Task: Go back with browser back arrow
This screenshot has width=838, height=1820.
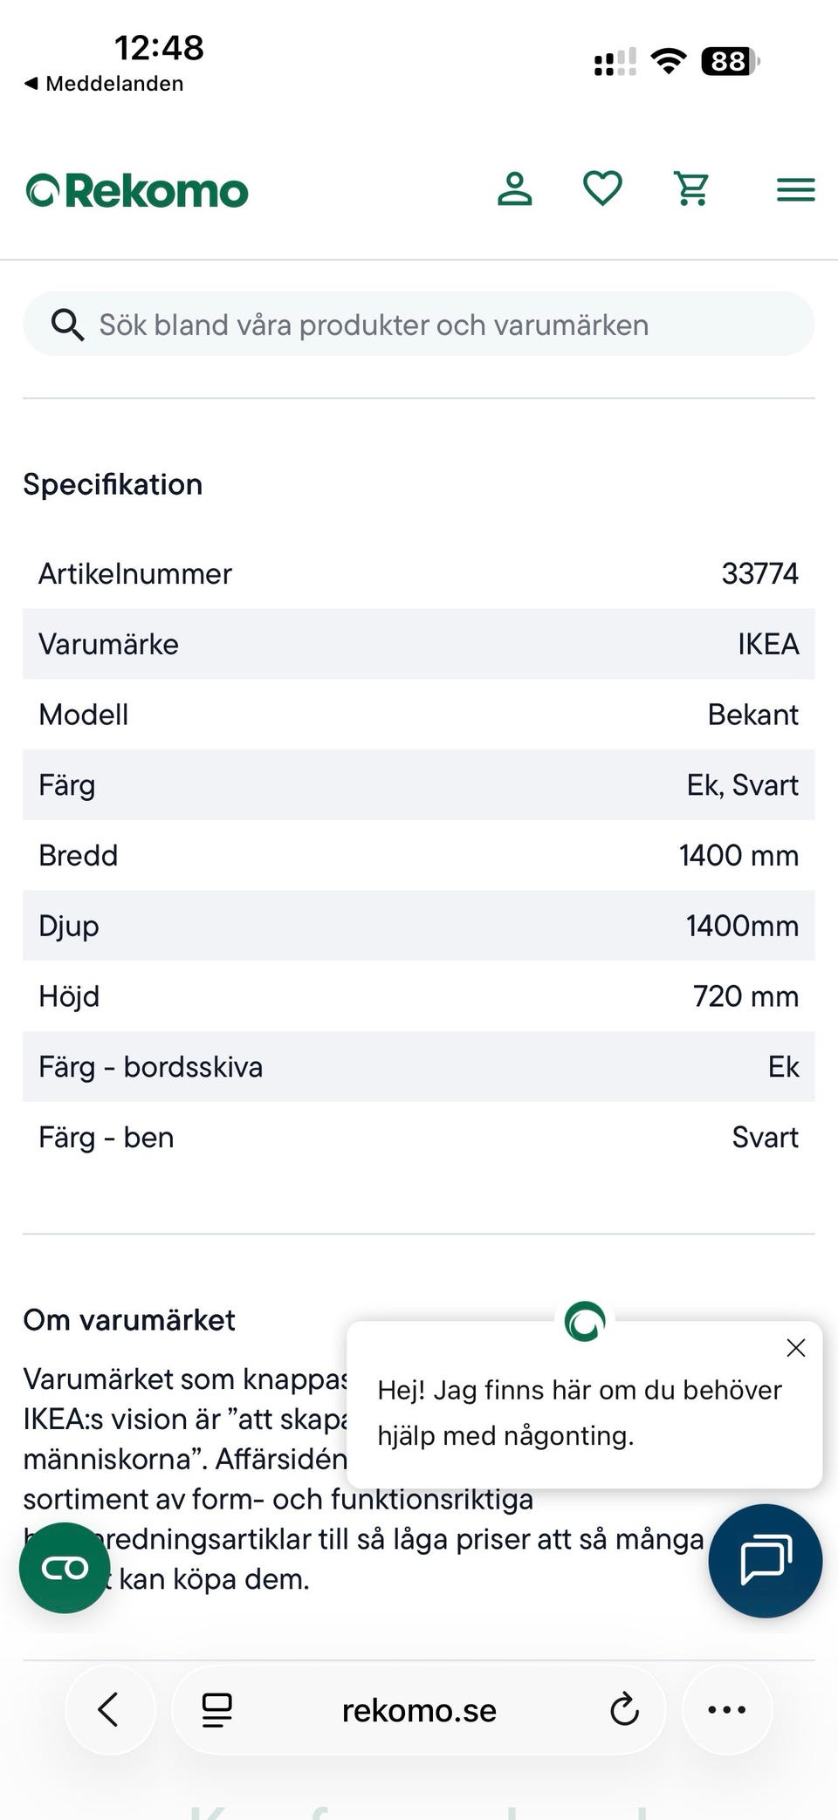Action: (109, 1710)
